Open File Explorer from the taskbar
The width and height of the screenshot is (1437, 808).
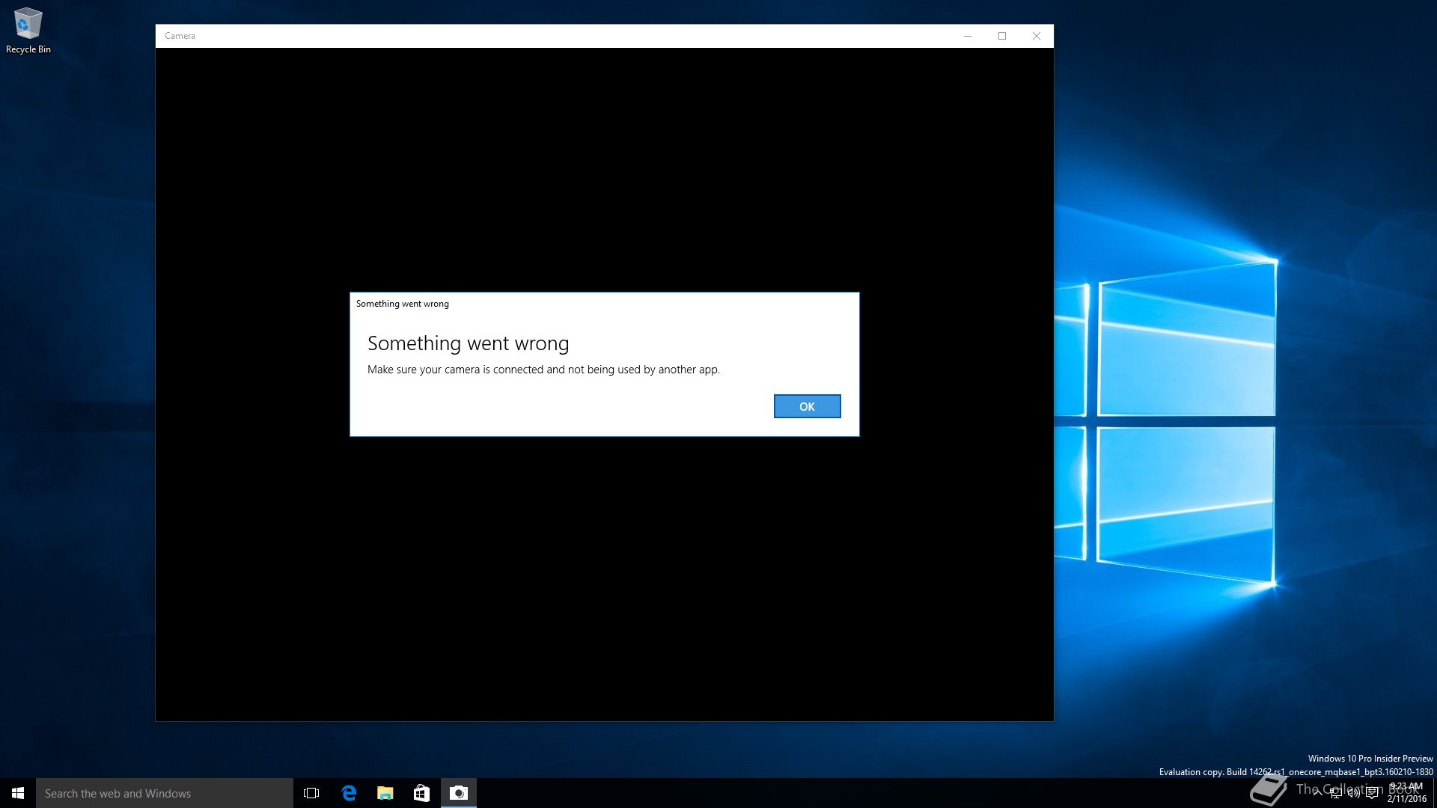pos(385,793)
